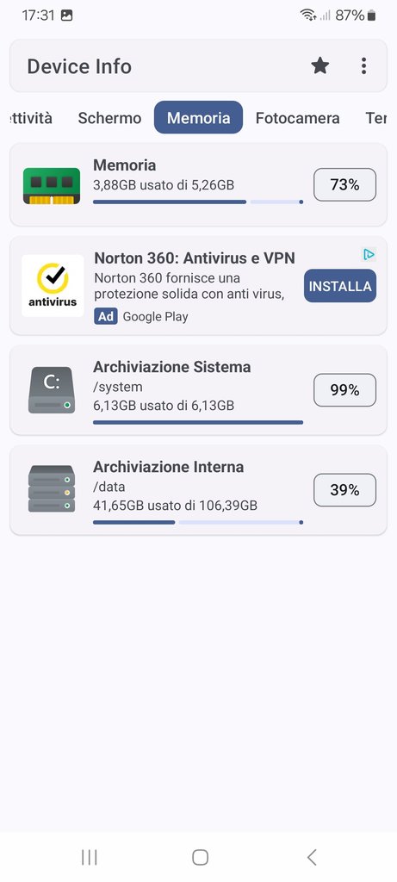Switch to the Schermo tab
Image resolution: width=397 pixels, height=882 pixels.
tap(109, 118)
